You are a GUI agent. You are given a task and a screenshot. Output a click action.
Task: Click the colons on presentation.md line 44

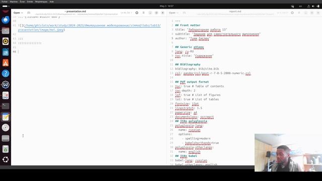pos(30,43)
